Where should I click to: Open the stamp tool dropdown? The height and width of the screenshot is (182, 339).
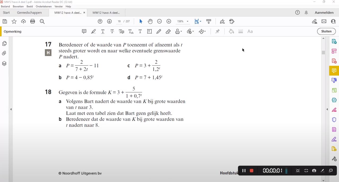point(179,31)
